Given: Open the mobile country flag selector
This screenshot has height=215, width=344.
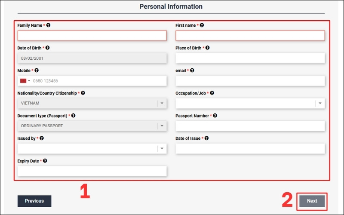Looking at the screenshot, I should [25, 81].
